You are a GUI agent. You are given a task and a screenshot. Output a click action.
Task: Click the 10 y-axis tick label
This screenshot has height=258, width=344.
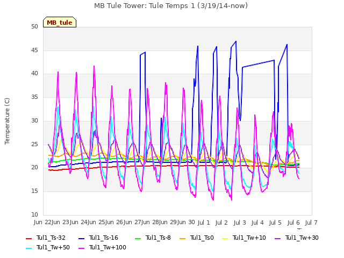tap(34, 214)
